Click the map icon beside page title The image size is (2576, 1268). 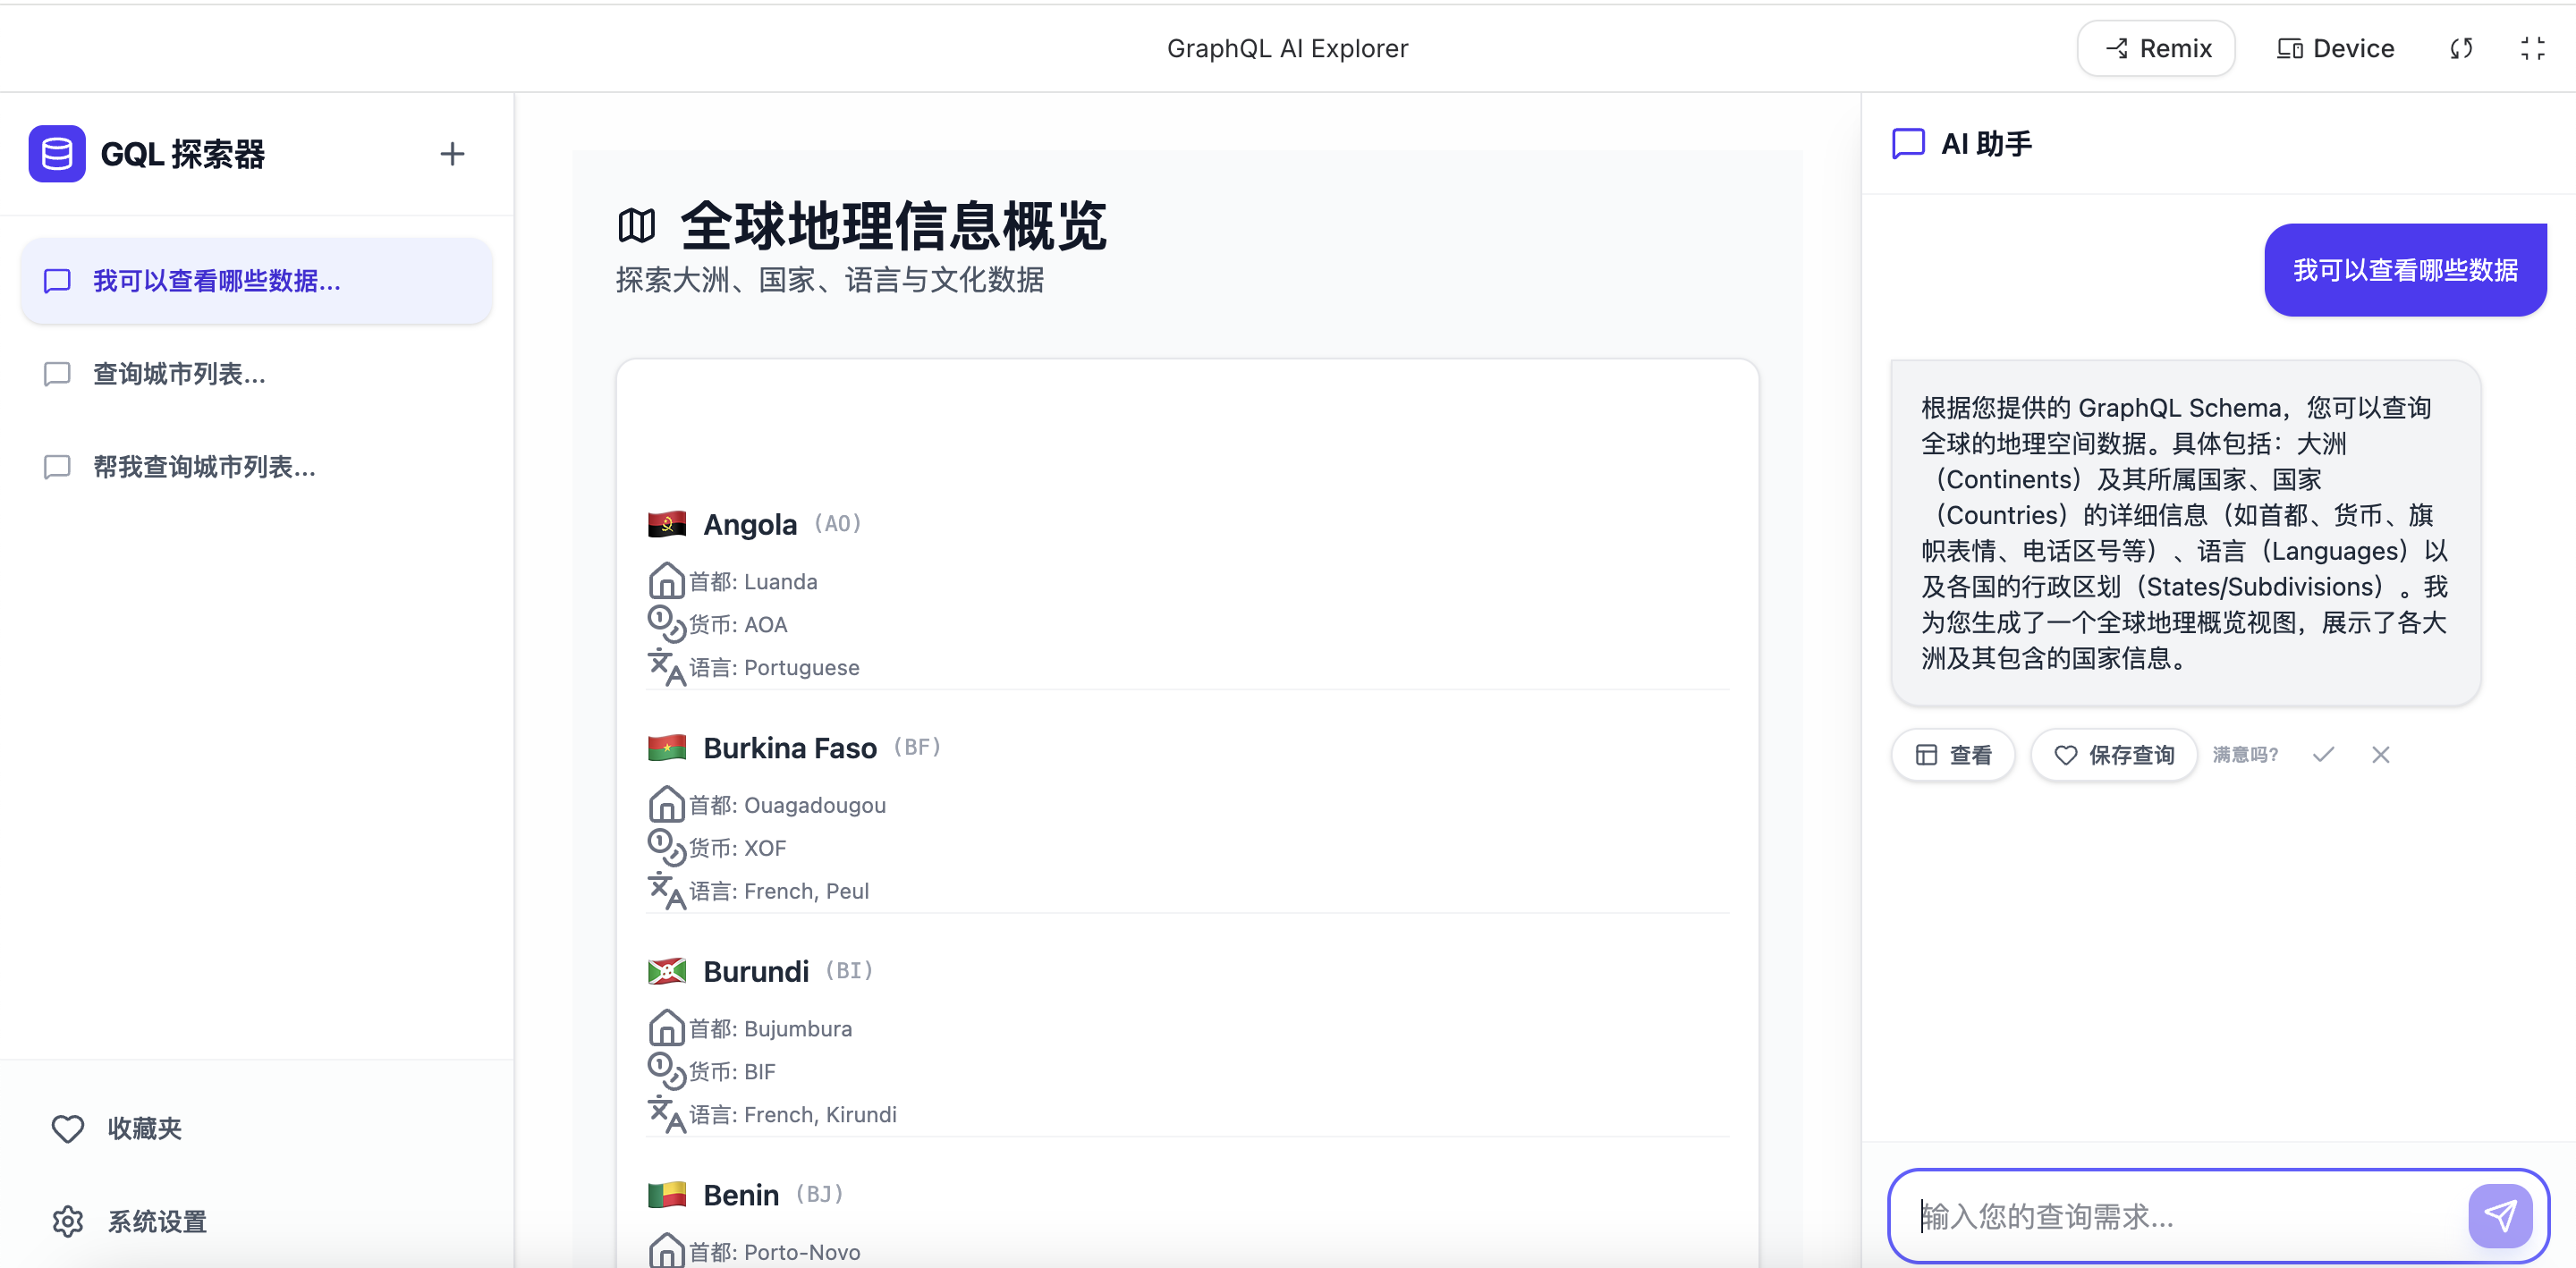[637, 226]
